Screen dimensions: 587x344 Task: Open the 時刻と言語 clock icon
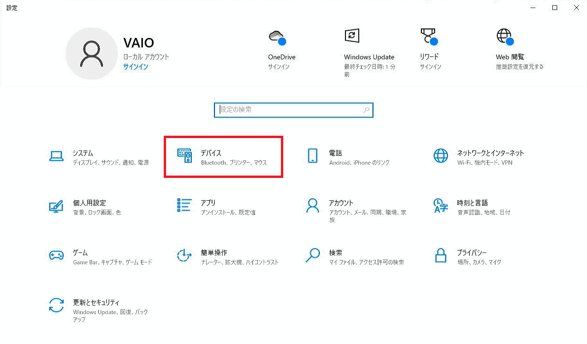tap(441, 205)
